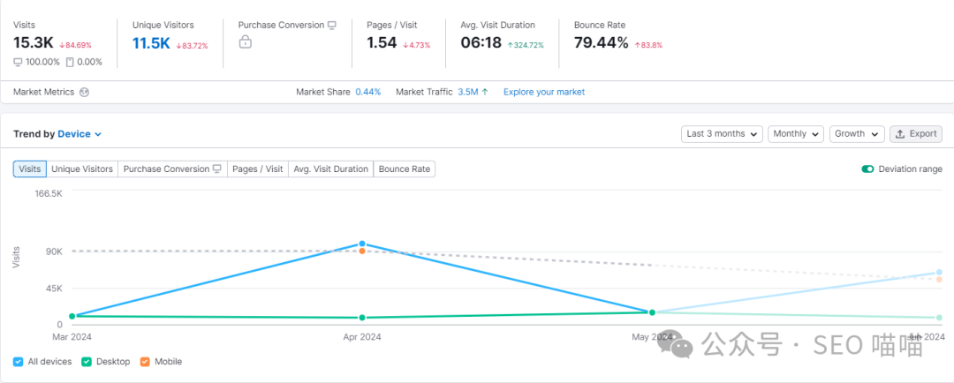This screenshot has width=954, height=383.
Task: Uncheck the Mobile legend checkbox
Action: click(x=145, y=362)
